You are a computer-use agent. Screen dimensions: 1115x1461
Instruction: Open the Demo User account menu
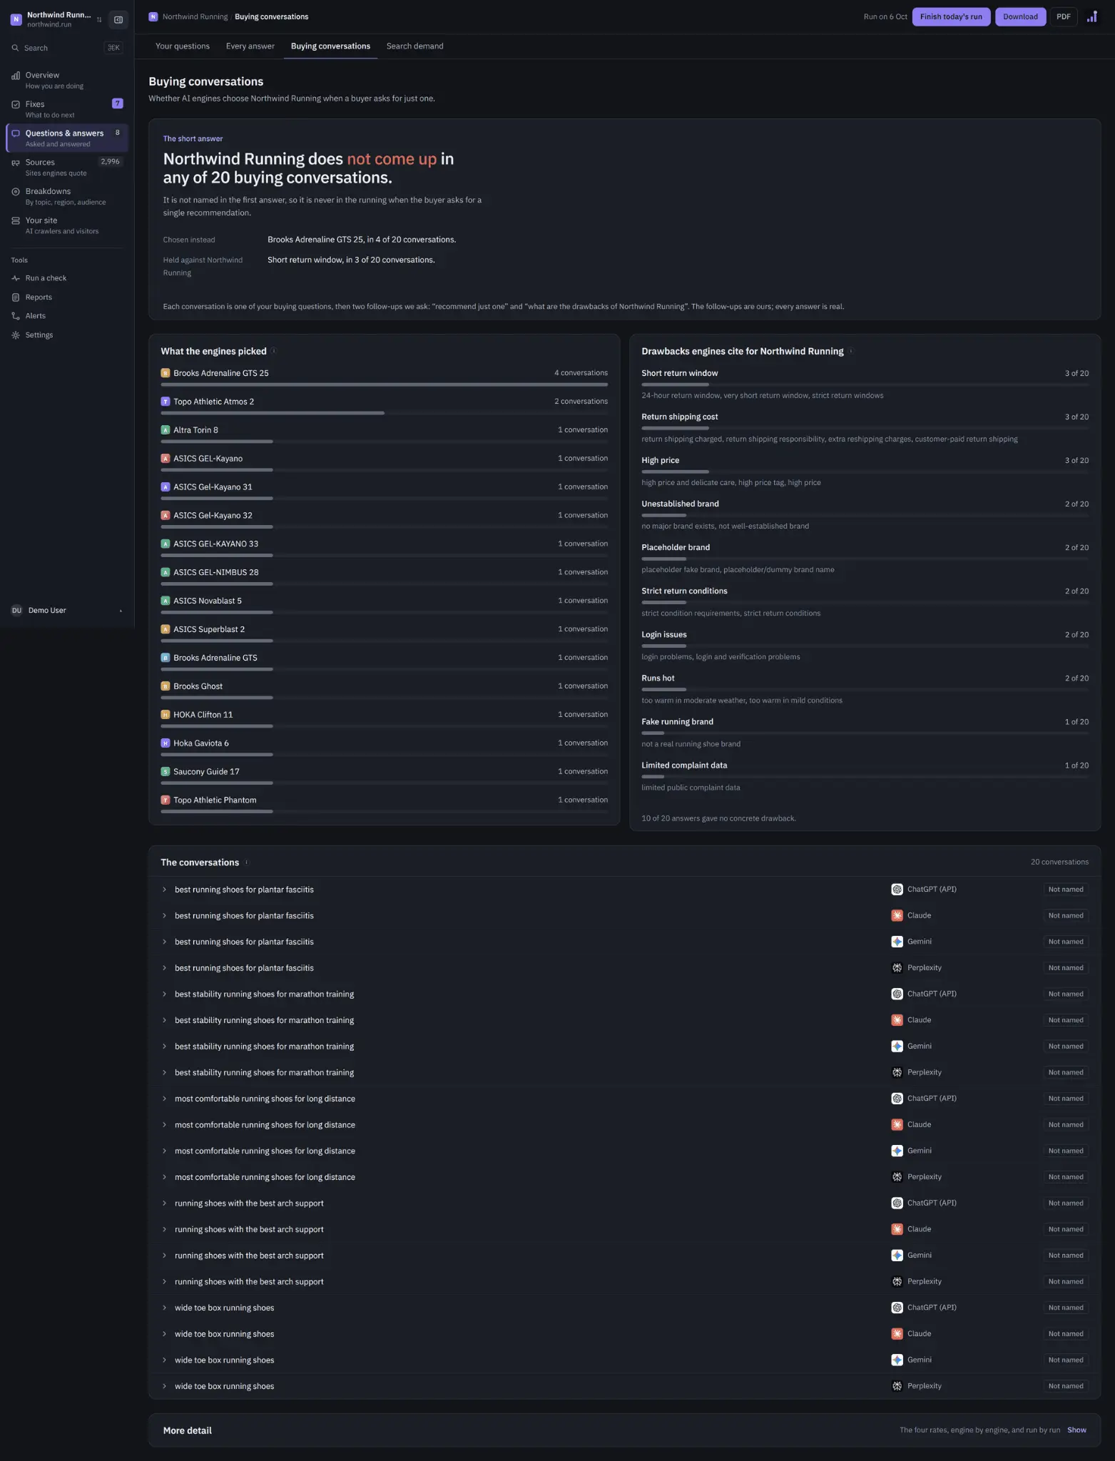point(67,611)
